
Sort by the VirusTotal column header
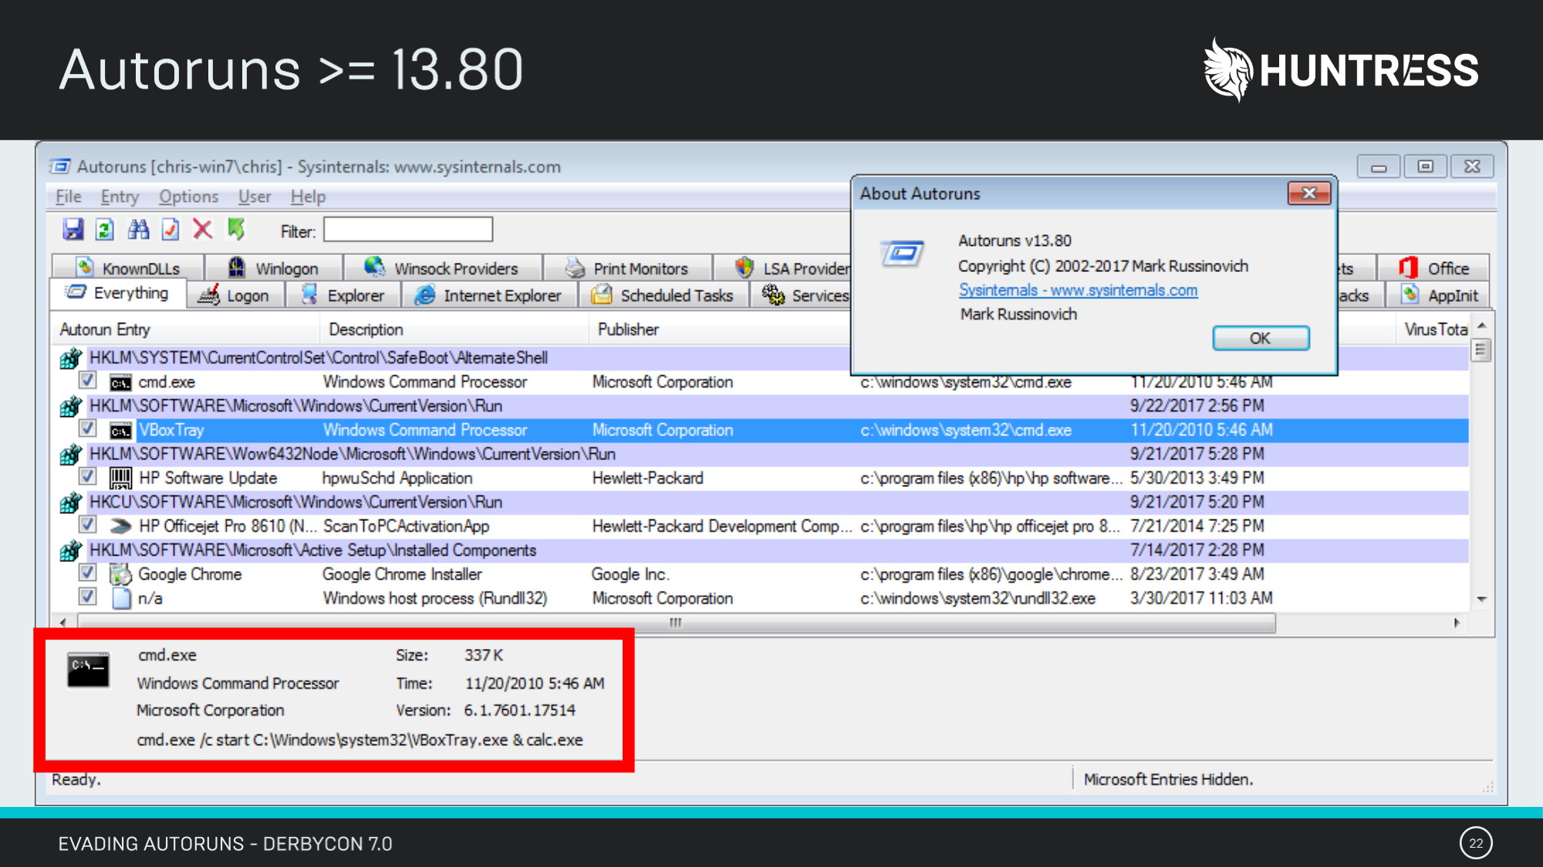click(x=1433, y=330)
